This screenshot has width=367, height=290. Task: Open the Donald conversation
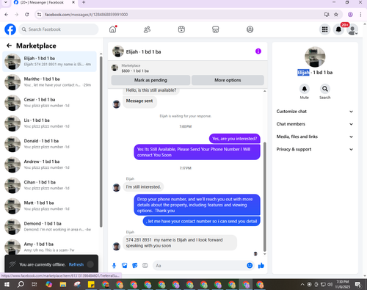point(50,144)
